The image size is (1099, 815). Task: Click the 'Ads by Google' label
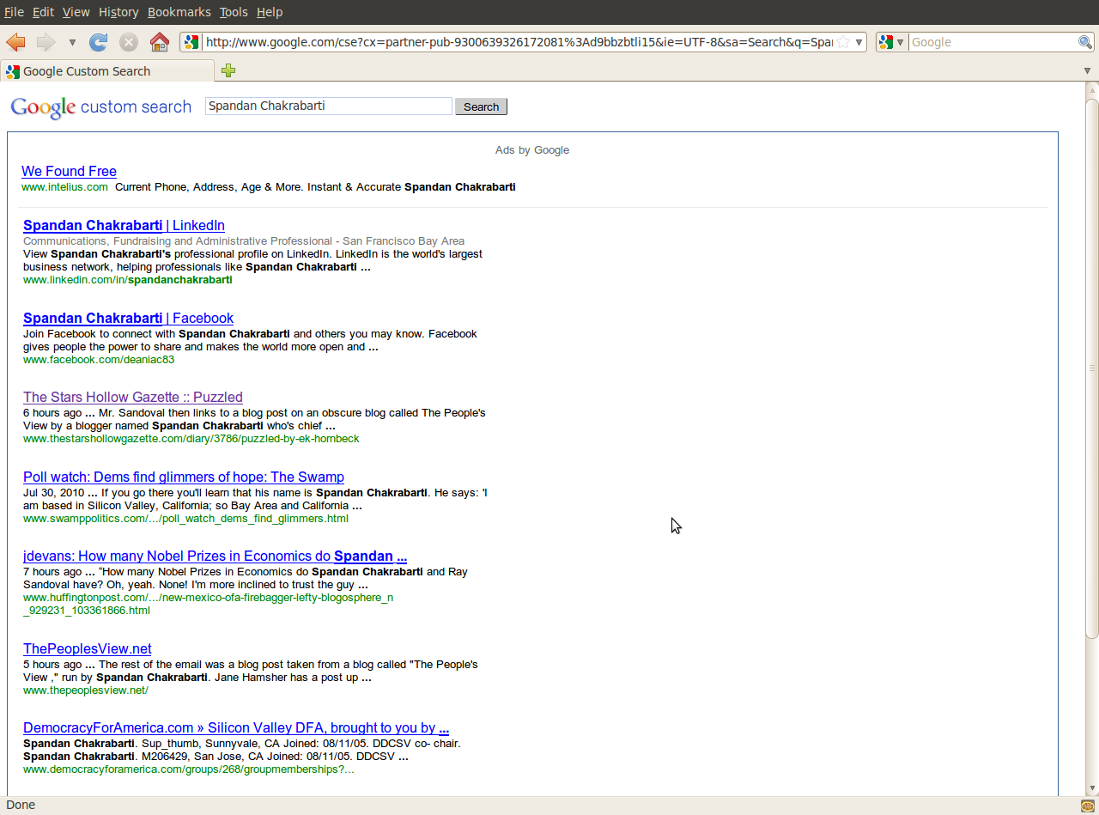point(532,150)
